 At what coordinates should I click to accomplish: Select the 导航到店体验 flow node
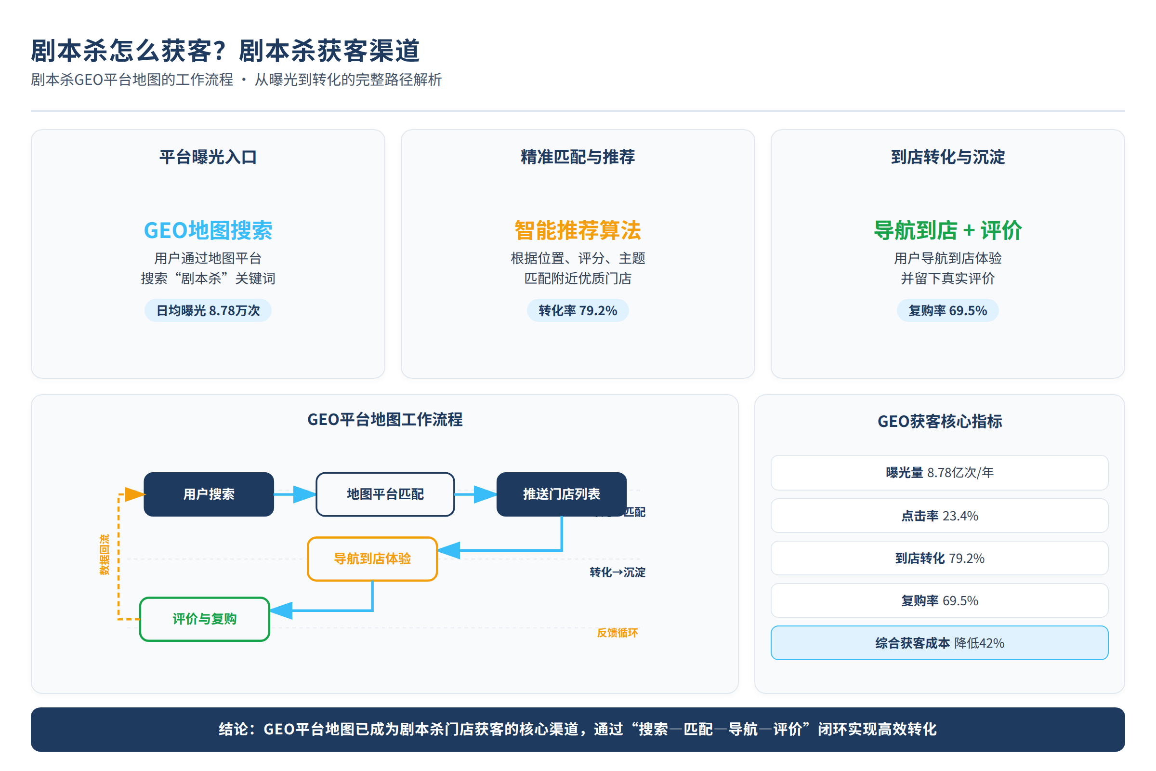click(x=372, y=558)
